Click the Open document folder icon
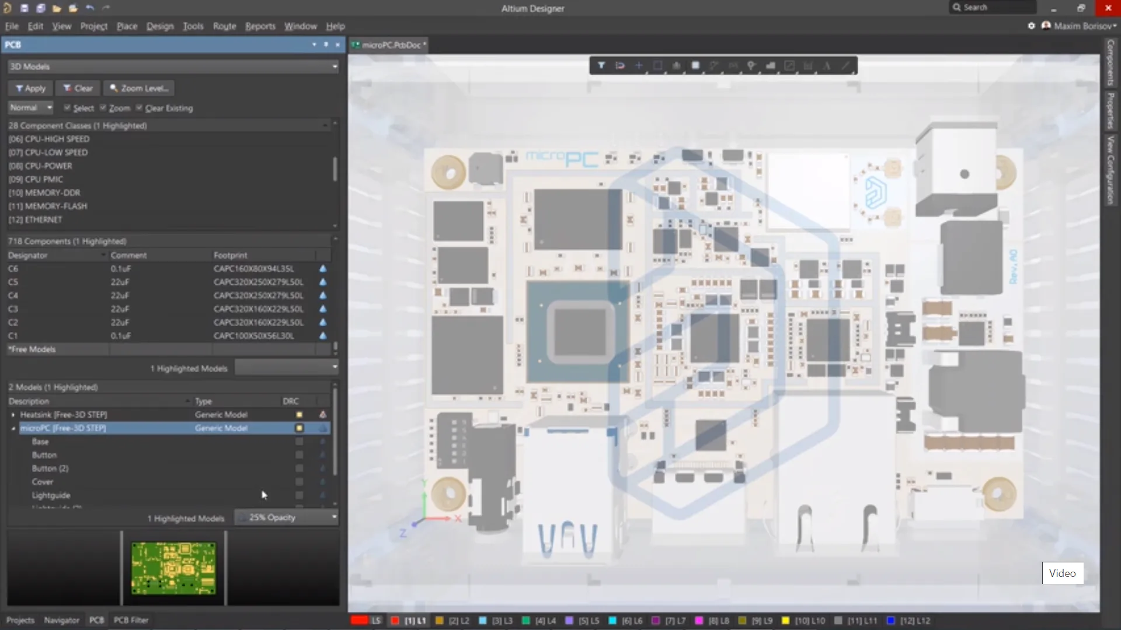 click(x=57, y=8)
